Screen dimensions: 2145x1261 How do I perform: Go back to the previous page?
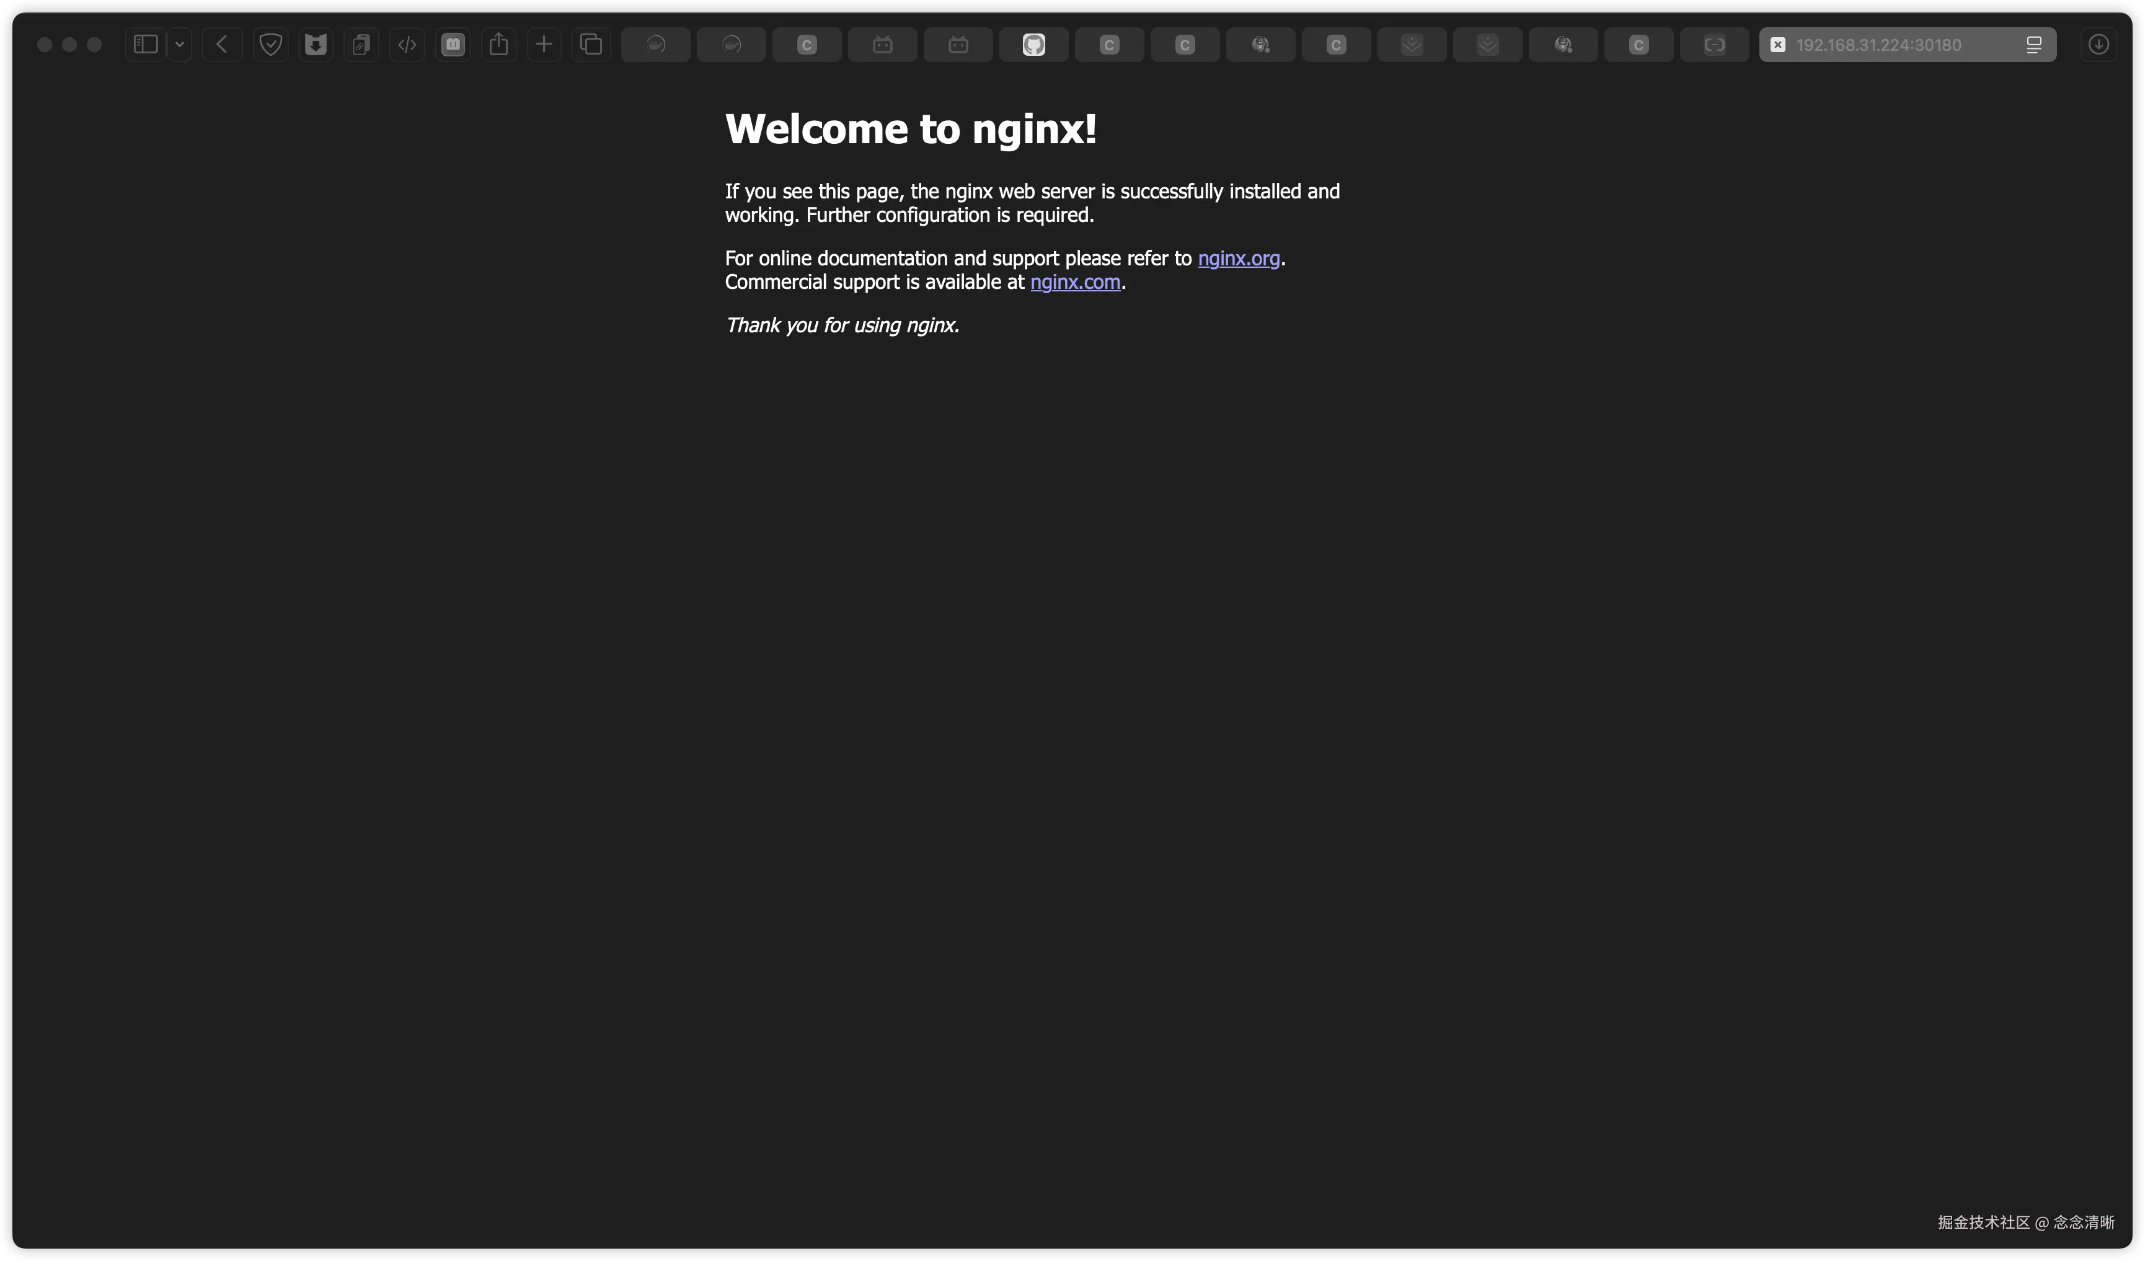click(x=222, y=44)
